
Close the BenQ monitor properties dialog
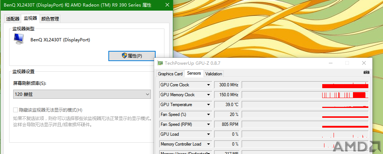pos(167,5)
